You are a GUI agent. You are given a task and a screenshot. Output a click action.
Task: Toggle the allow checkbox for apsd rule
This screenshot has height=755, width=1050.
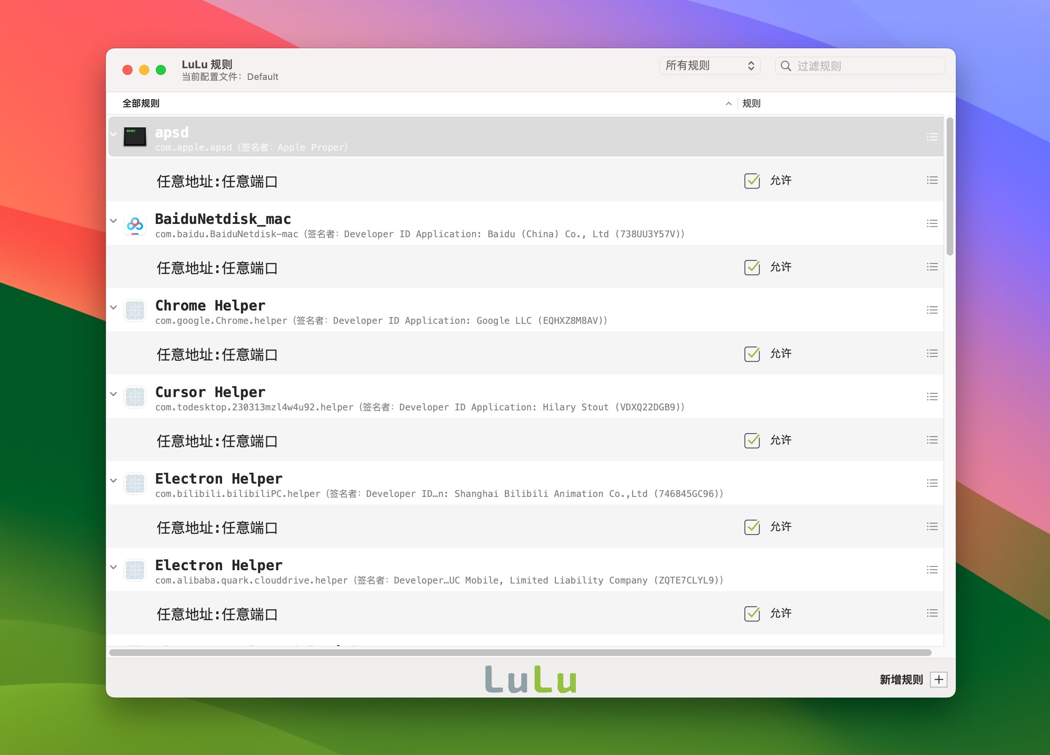[752, 181]
